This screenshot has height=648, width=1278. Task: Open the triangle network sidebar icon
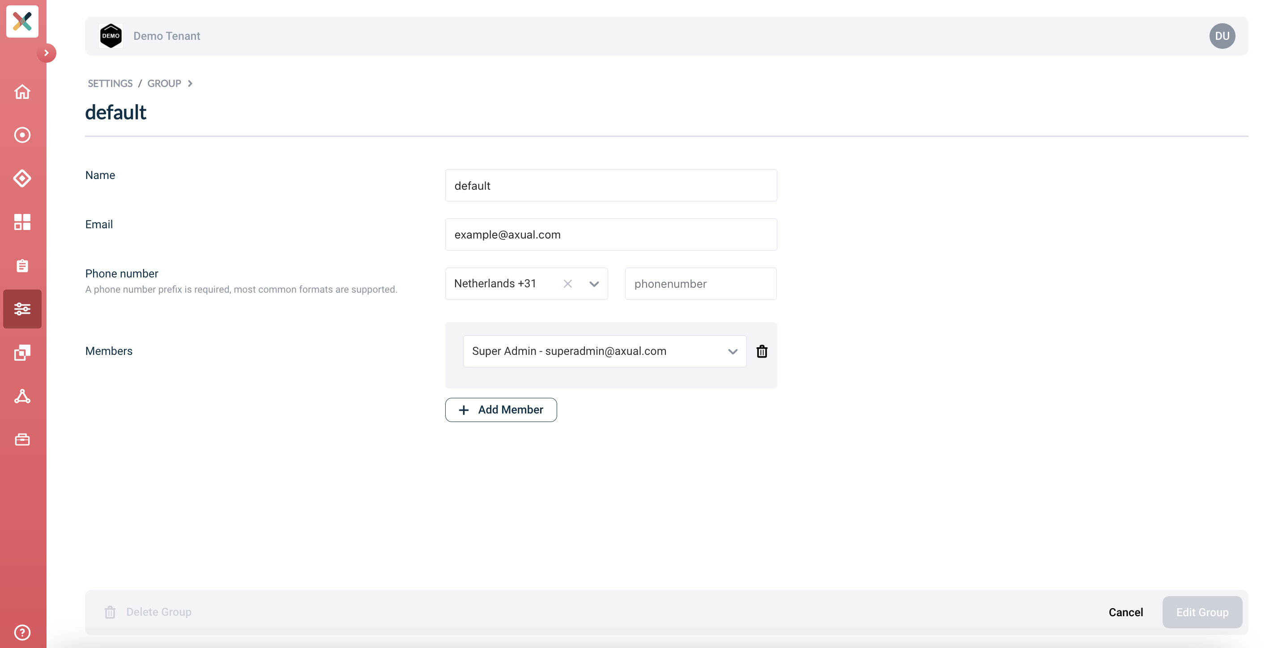click(22, 396)
